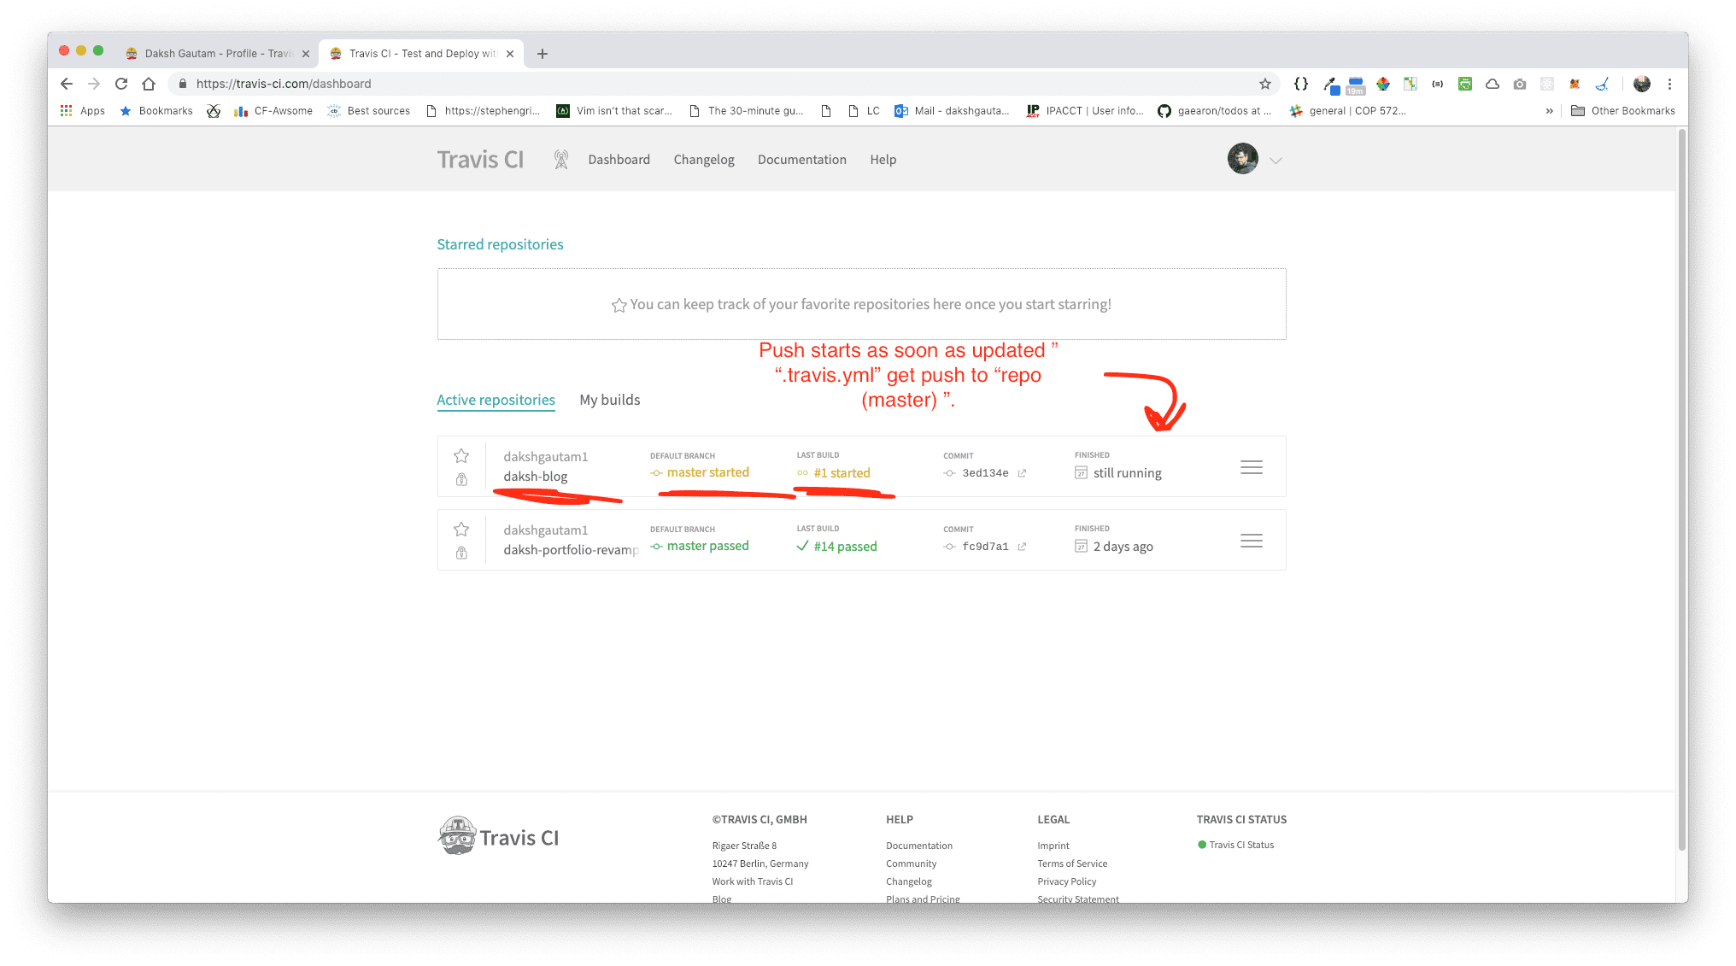Open the footer Community link
This screenshot has width=1736, height=966.
911,864
